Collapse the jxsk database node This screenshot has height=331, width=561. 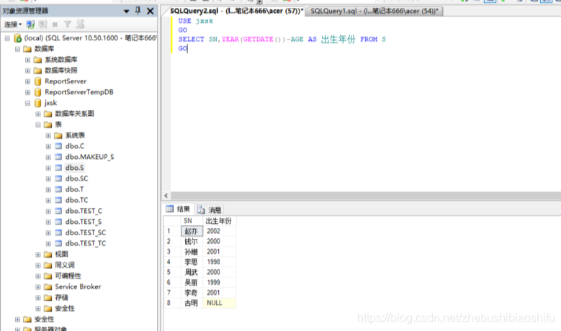coord(27,104)
